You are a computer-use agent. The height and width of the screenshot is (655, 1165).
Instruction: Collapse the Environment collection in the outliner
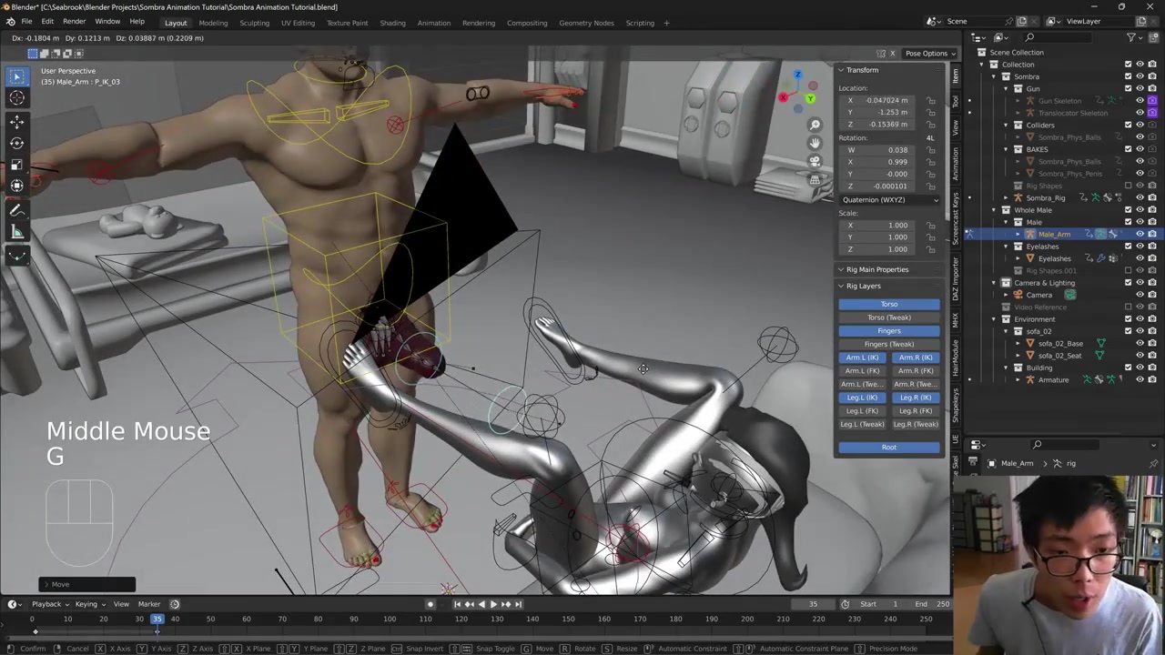[x=994, y=319]
